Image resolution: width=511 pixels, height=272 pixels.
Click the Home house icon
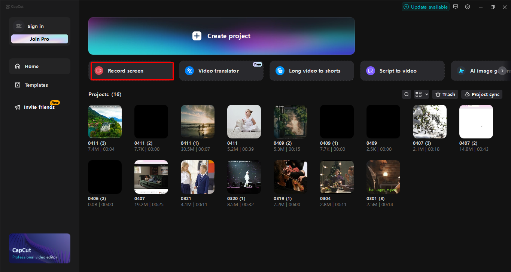[x=18, y=66]
